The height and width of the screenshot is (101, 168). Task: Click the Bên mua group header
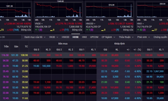coord(63,43)
